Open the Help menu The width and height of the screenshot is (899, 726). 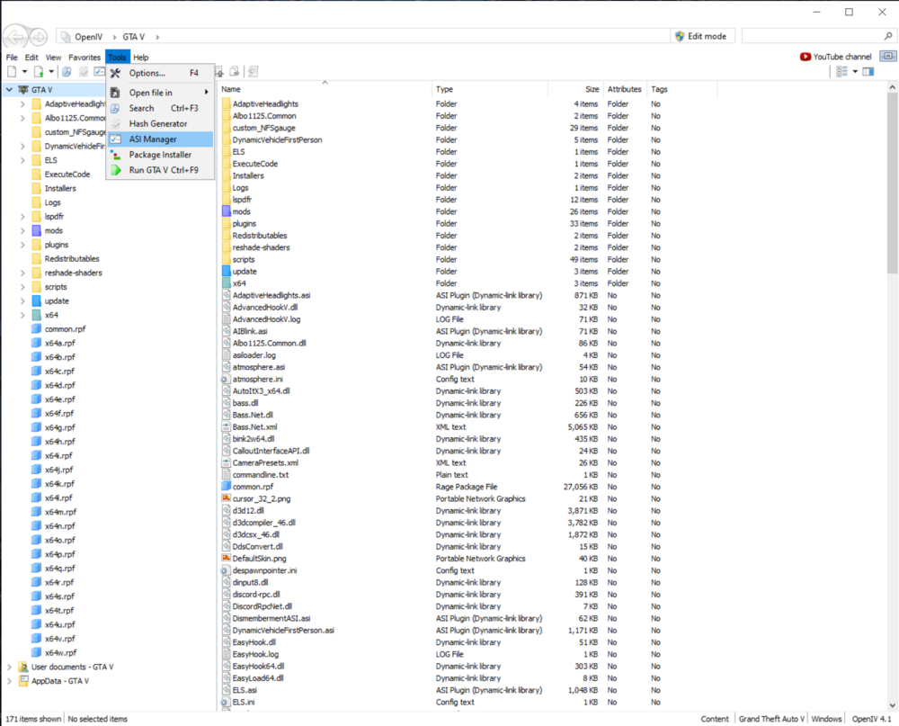tap(140, 57)
